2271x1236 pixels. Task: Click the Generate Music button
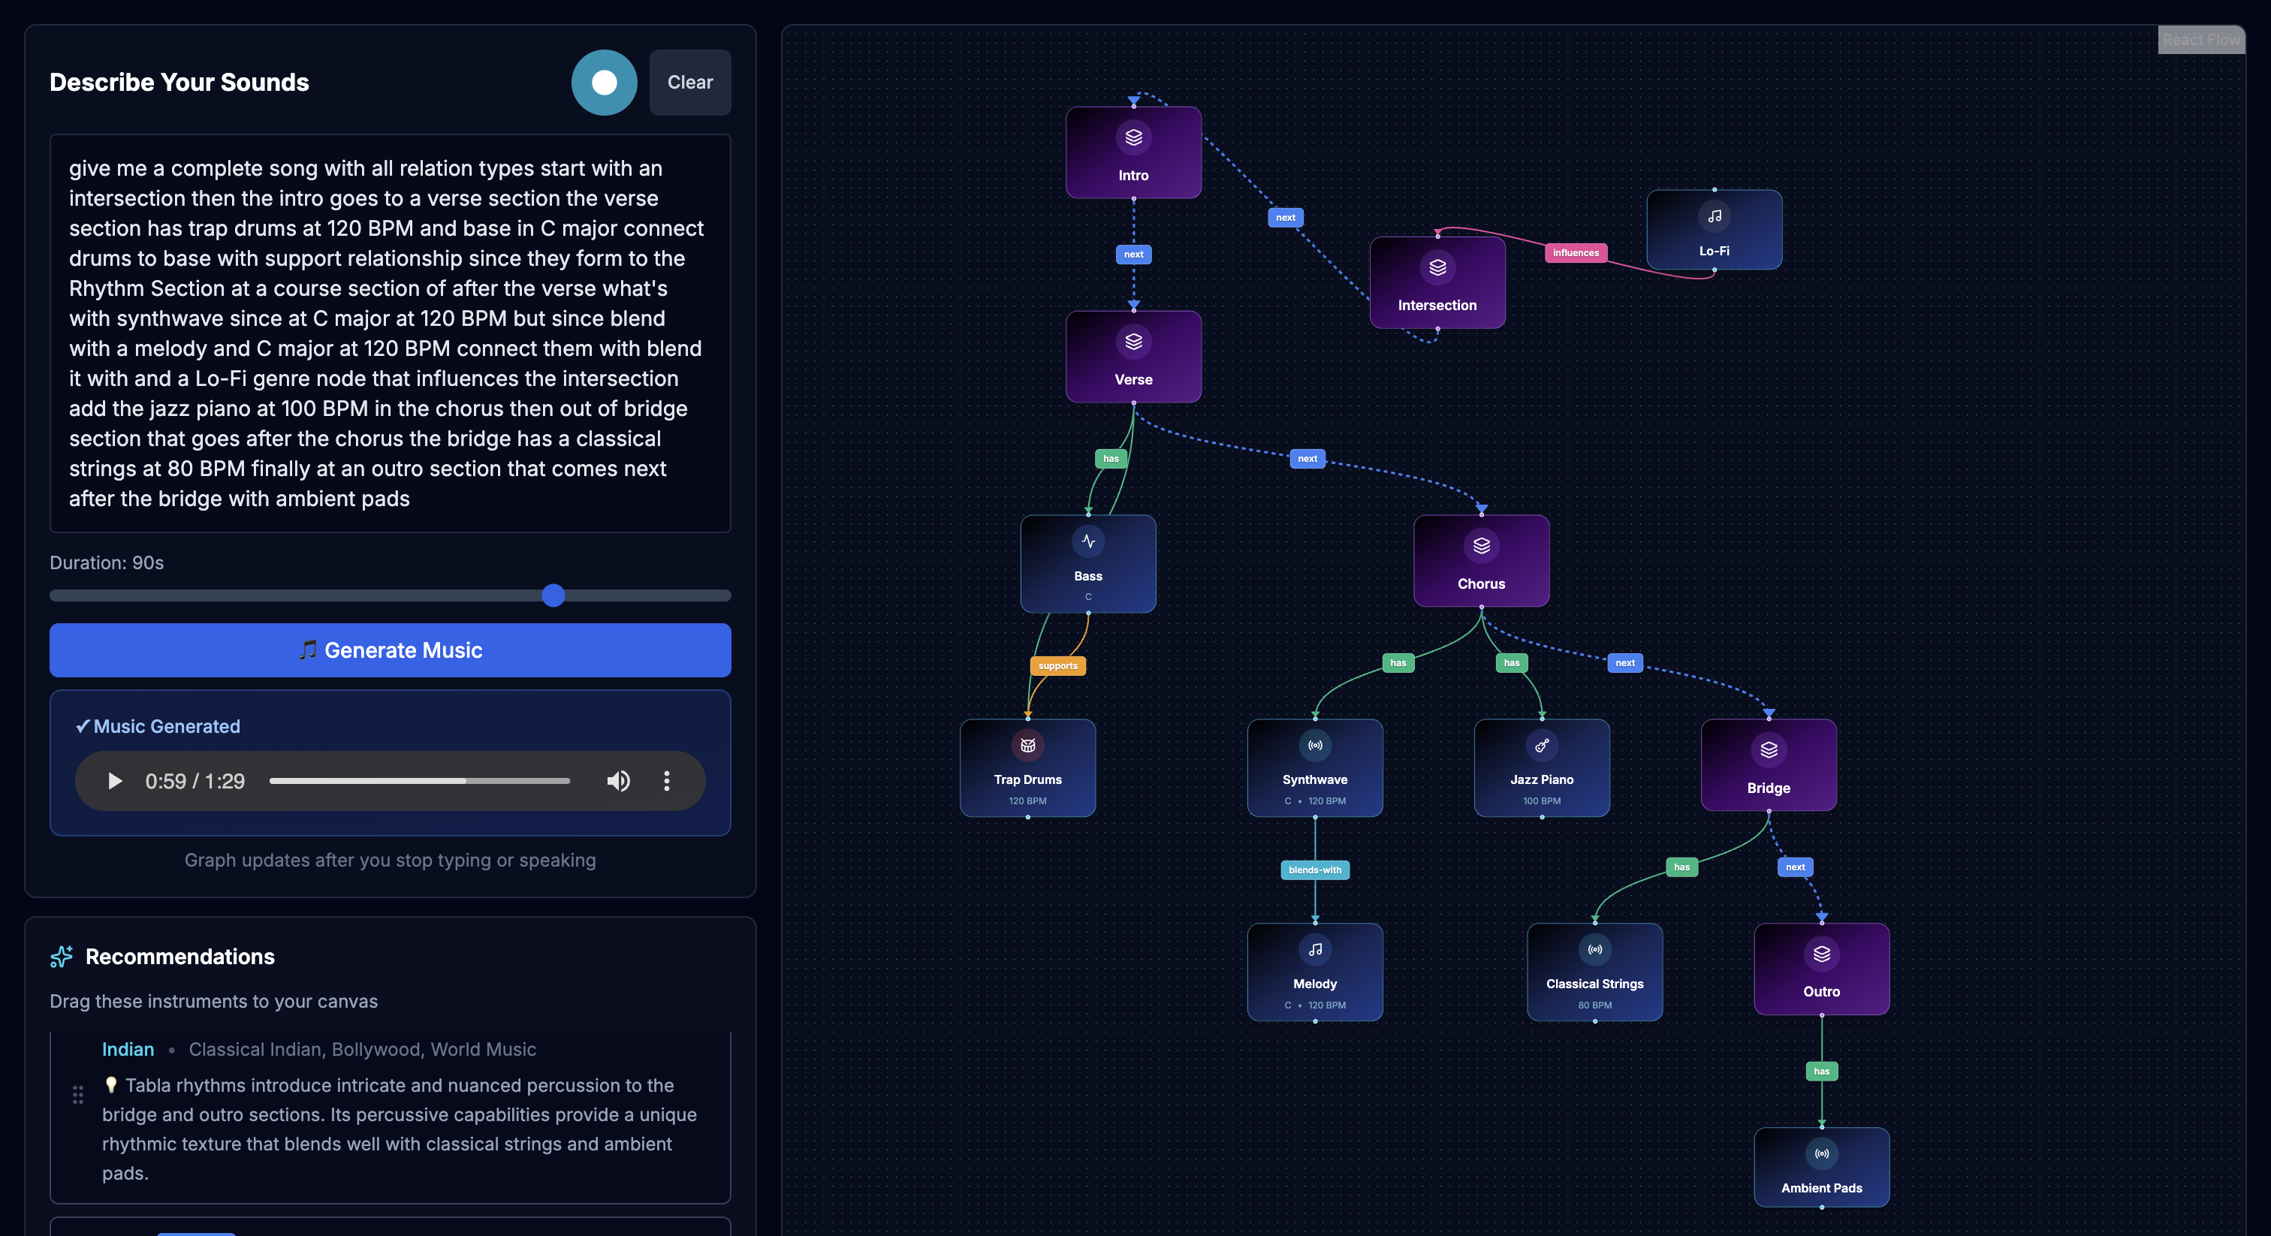point(390,650)
